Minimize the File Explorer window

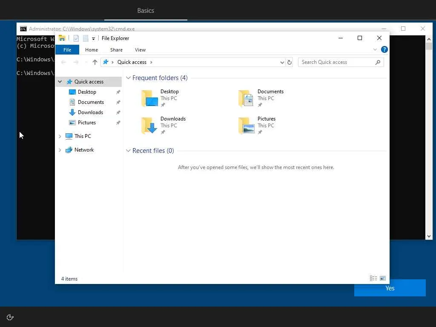(341, 38)
